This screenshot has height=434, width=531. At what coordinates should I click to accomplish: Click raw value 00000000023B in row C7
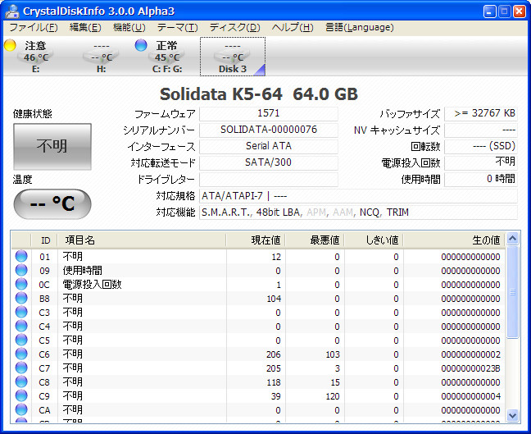pyautogui.click(x=470, y=368)
